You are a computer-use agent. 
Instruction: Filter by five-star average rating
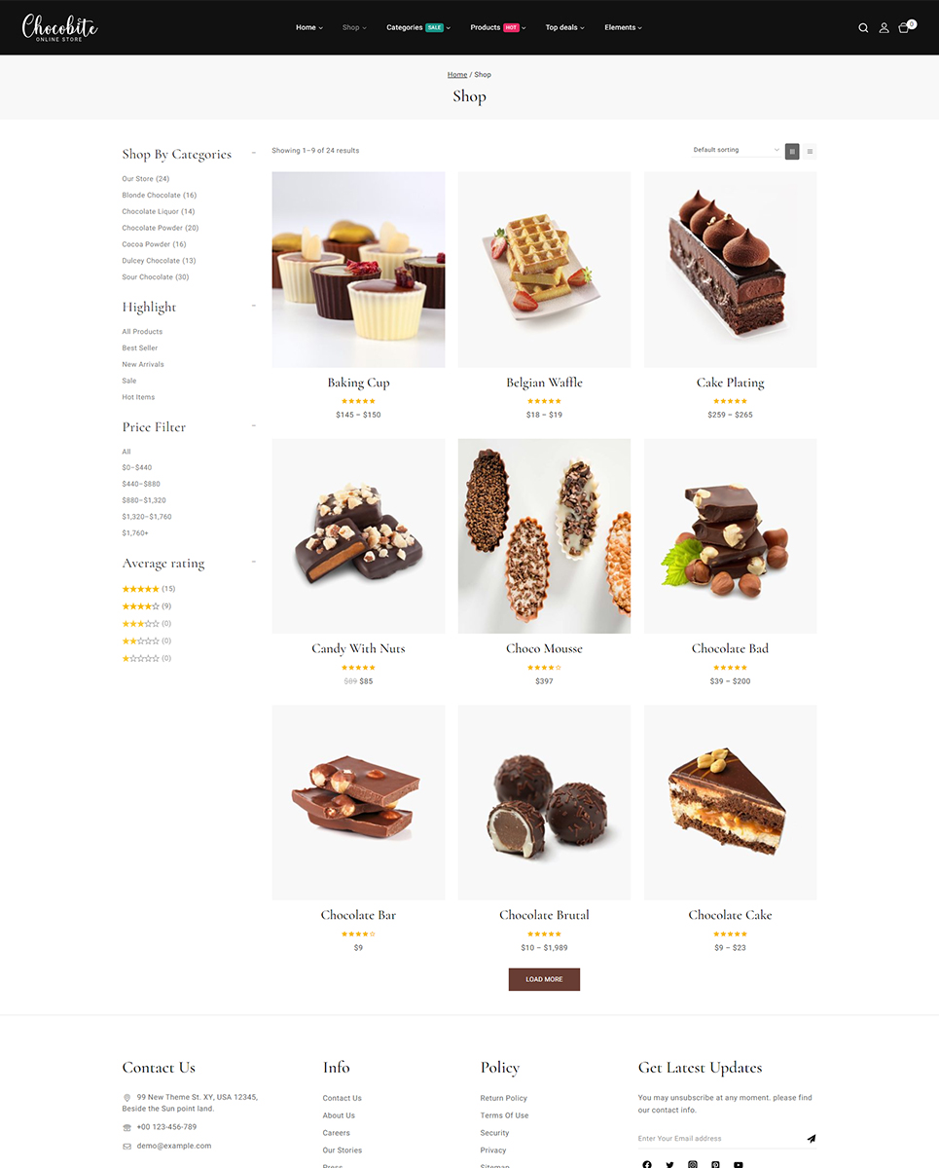tap(149, 589)
